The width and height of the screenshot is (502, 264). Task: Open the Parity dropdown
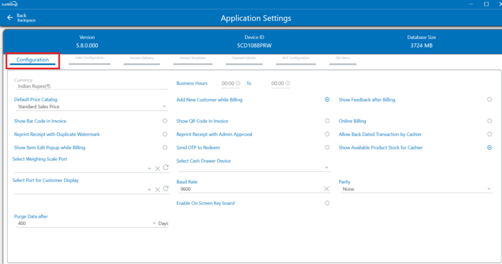(489, 189)
